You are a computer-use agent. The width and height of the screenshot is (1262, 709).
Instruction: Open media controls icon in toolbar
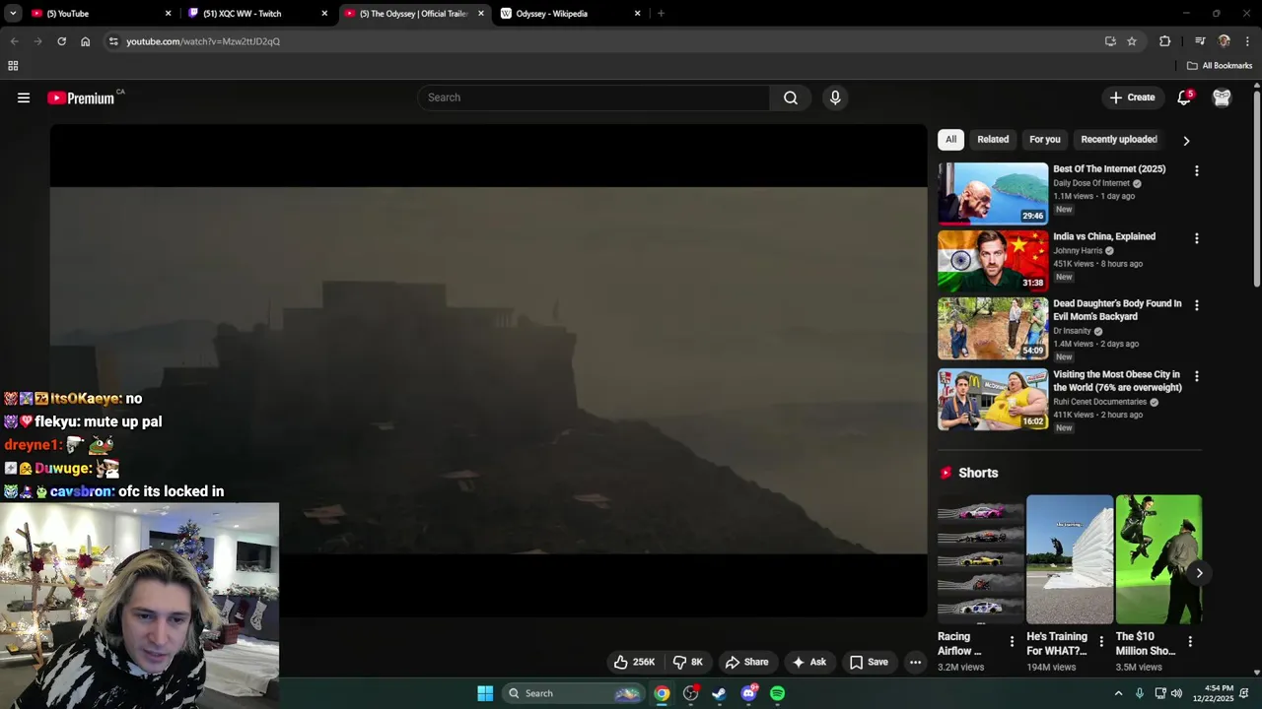point(1200,41)
